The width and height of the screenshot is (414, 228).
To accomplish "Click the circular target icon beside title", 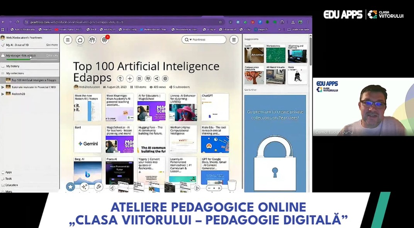I will click(165, 79).
